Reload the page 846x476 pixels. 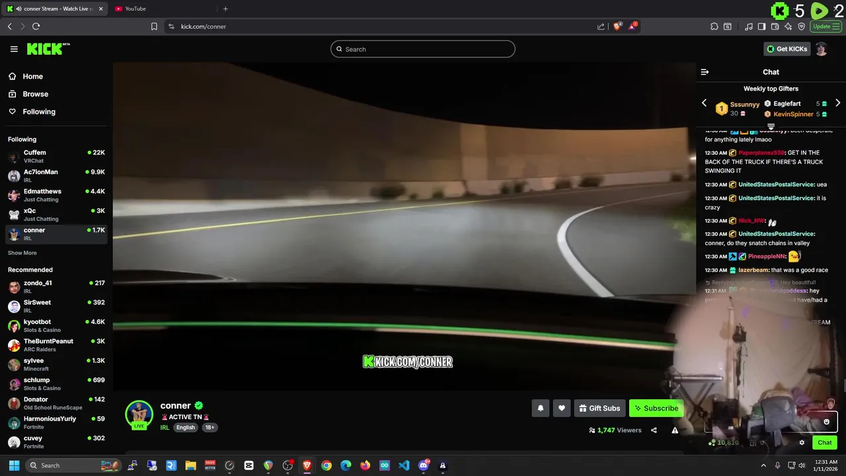tap(36, 26)
